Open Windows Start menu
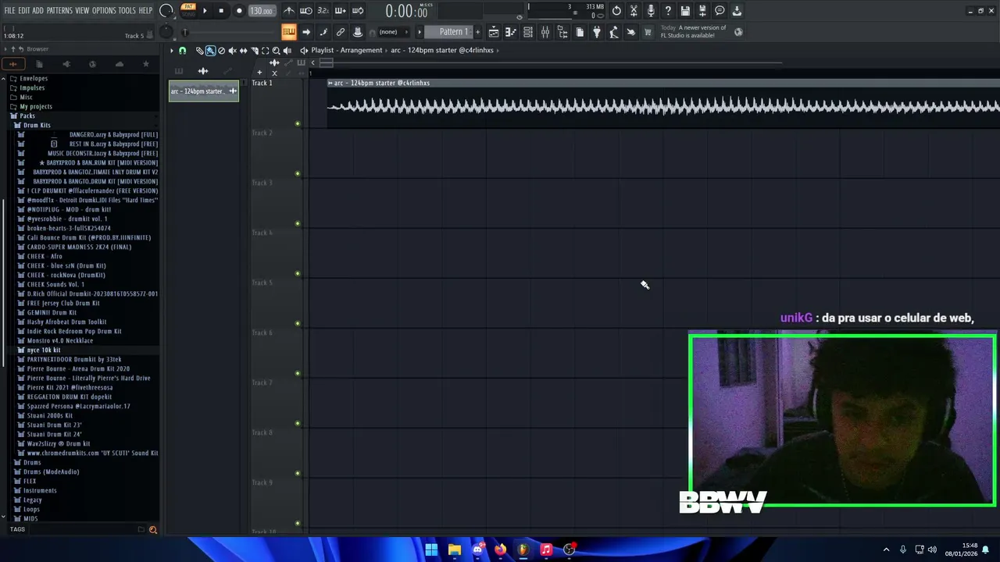Viewport: 1000px width, 562px height. coord(431,550)
